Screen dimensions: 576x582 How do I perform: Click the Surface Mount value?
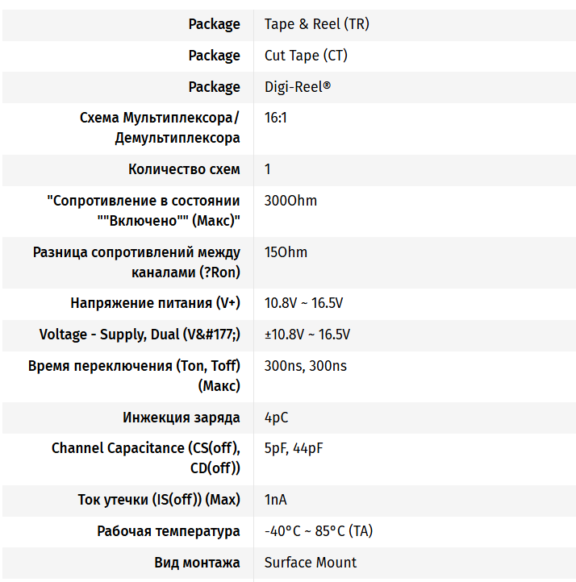(x=311, y=563)
